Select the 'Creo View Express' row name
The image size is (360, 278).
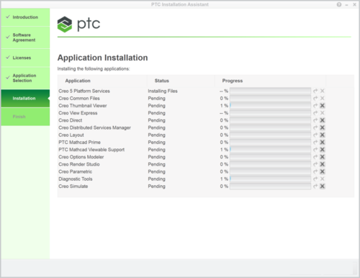tap(78, 113)
